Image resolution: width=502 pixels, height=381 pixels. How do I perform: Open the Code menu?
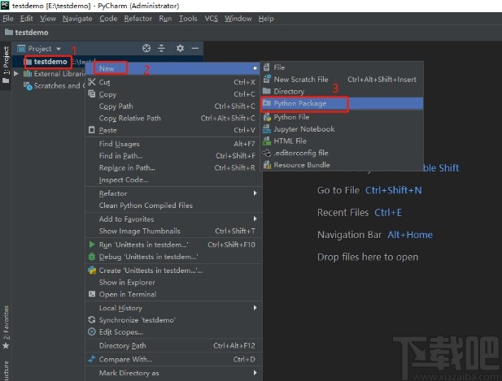click(108, 19)
